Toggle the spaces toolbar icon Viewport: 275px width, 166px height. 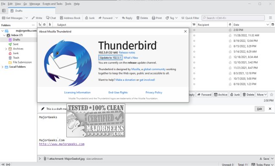(4, 11)
